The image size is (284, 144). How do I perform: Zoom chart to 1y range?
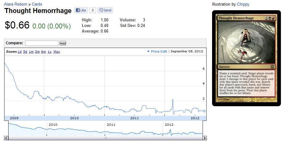pyautogui.click(x=49, y=52)
